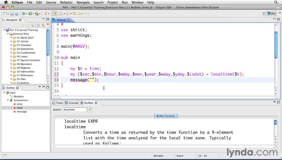Click the Save toolbar icon
Image resolution: width=282 pixels, height=160 pixels.
point(12,14)
